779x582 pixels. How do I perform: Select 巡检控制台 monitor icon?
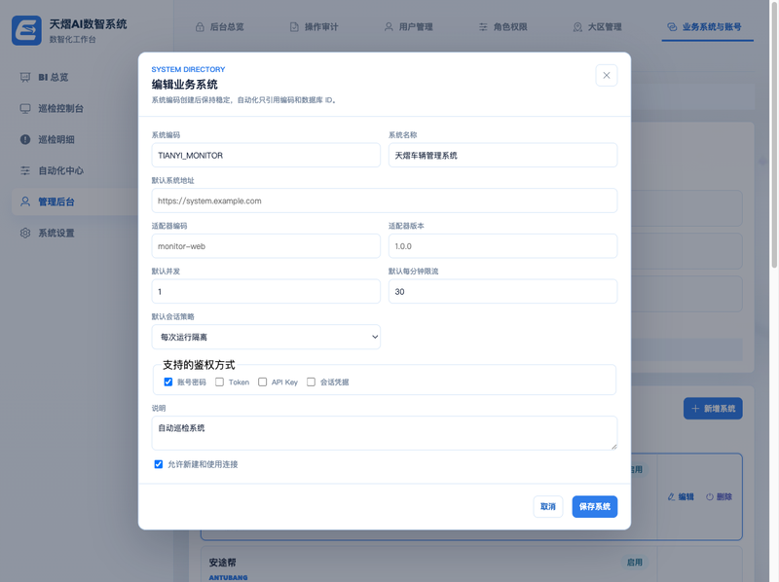25,108
